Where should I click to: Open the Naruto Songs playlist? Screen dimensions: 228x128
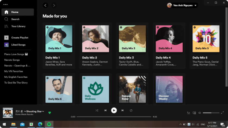click(12, 60)
